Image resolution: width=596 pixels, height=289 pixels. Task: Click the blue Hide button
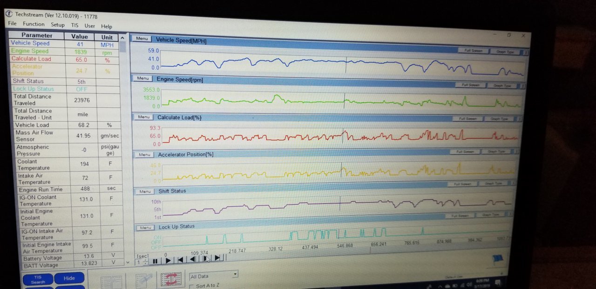[69, 278]
